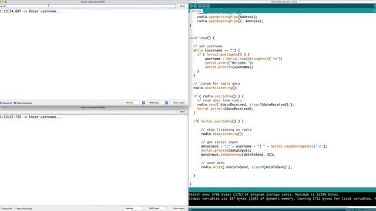Viewport: 376px width, 211px height.
Task: Open Newline dropdown in bottom serial monitor
Action: click(x=135, y=209)
